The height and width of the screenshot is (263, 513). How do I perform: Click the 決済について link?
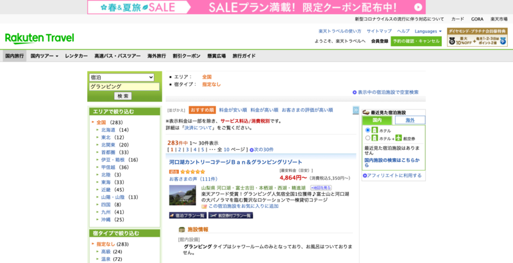tap(198, 128)
